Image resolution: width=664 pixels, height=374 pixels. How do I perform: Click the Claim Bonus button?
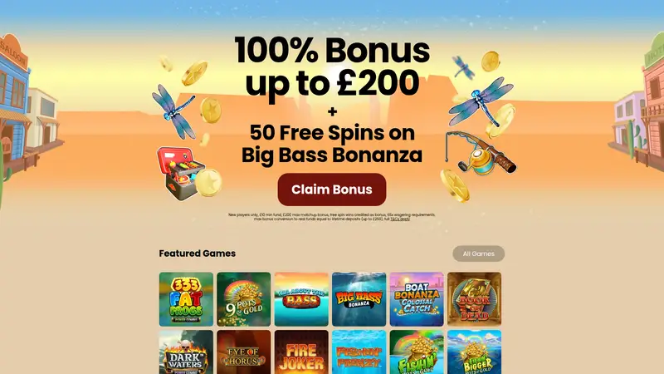pyautogui.click(x=331, y=189)
